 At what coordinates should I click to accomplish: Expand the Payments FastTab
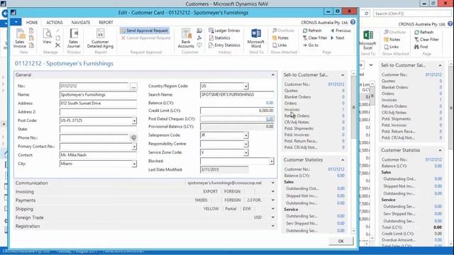272,200
